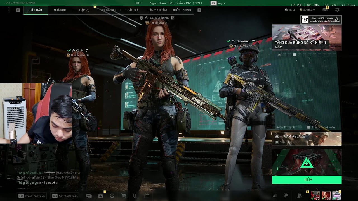This screenshot has height=201, width=358.
Task: Open the shopping cart store icon
Action: point(124,196)
